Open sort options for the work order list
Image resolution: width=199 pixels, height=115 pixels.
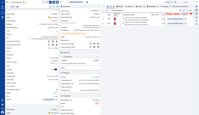[54, 7]
